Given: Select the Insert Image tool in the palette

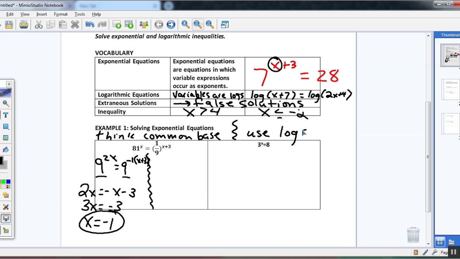Looking at the screenshot, I should pos(6,138).
